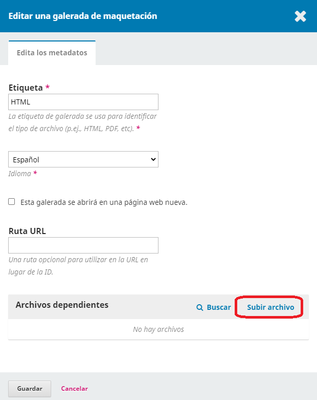Save changes with the Guardar button
317x400 pixels.
coord(30,389)
